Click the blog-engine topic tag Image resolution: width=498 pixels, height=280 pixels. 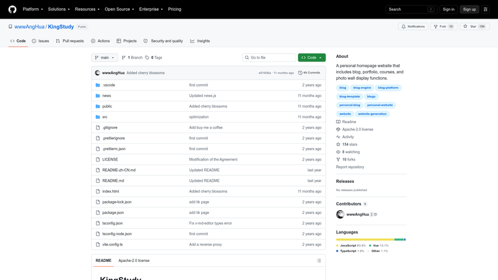(362, 88)
